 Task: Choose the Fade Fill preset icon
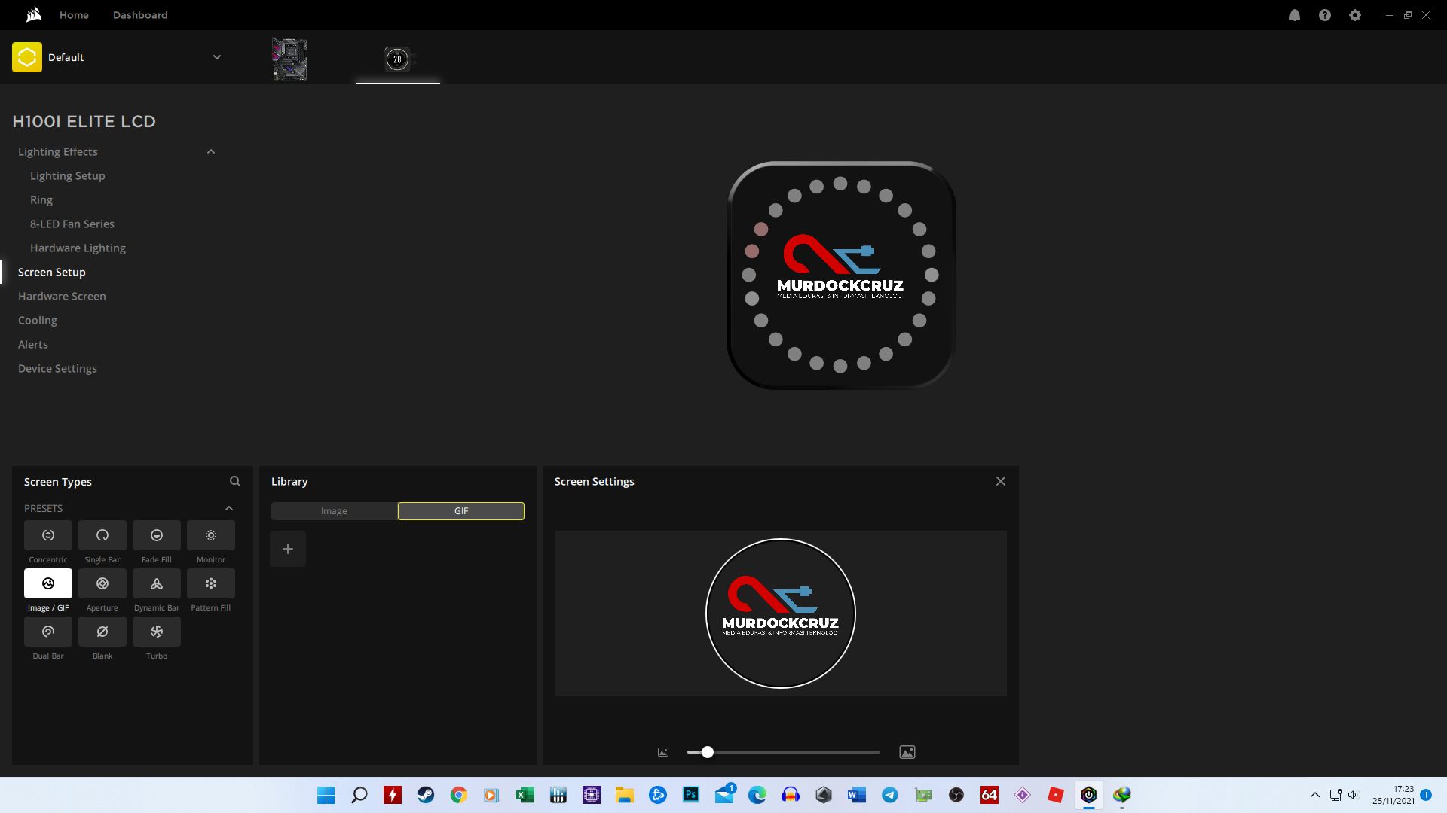[x=157, y=535]
